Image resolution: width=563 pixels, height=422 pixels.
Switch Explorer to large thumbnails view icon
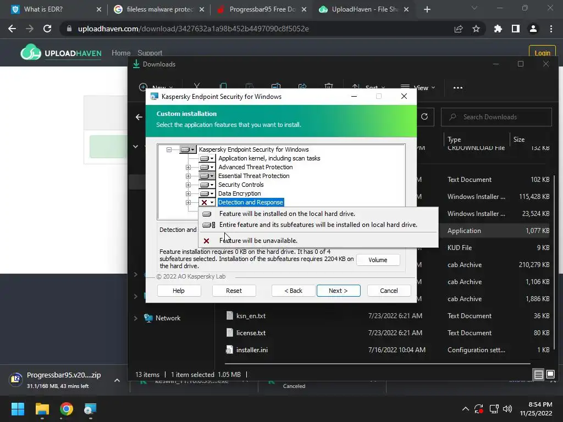(x=550, y=375)
